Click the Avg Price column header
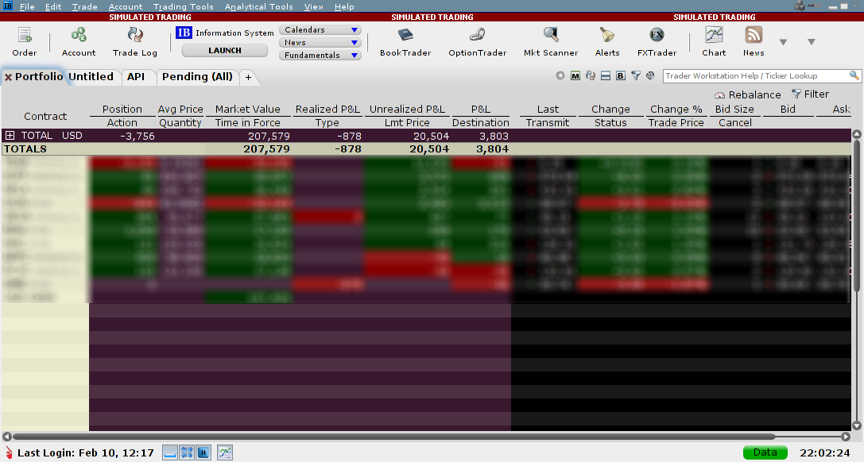864x462 pixels. [180, 109]
